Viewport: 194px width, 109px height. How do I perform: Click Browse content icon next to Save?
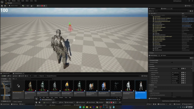pos(5,6)
